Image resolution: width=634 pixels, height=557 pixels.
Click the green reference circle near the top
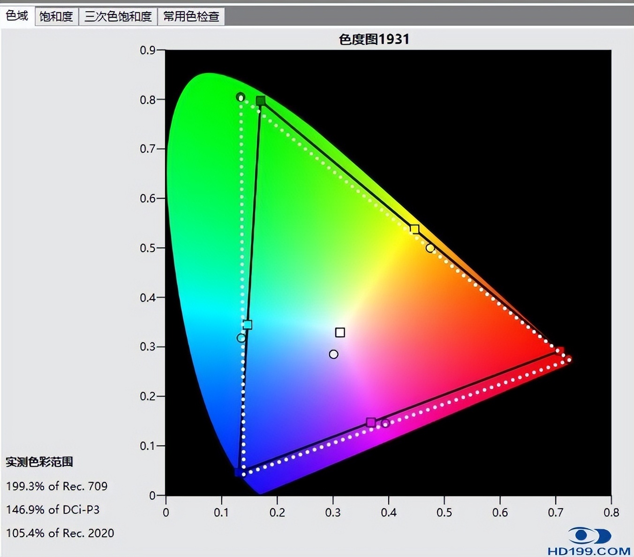(x=240, y=97)
